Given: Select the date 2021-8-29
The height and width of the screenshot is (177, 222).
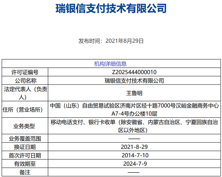Looking at the screenshot, I should click(134, 147).
